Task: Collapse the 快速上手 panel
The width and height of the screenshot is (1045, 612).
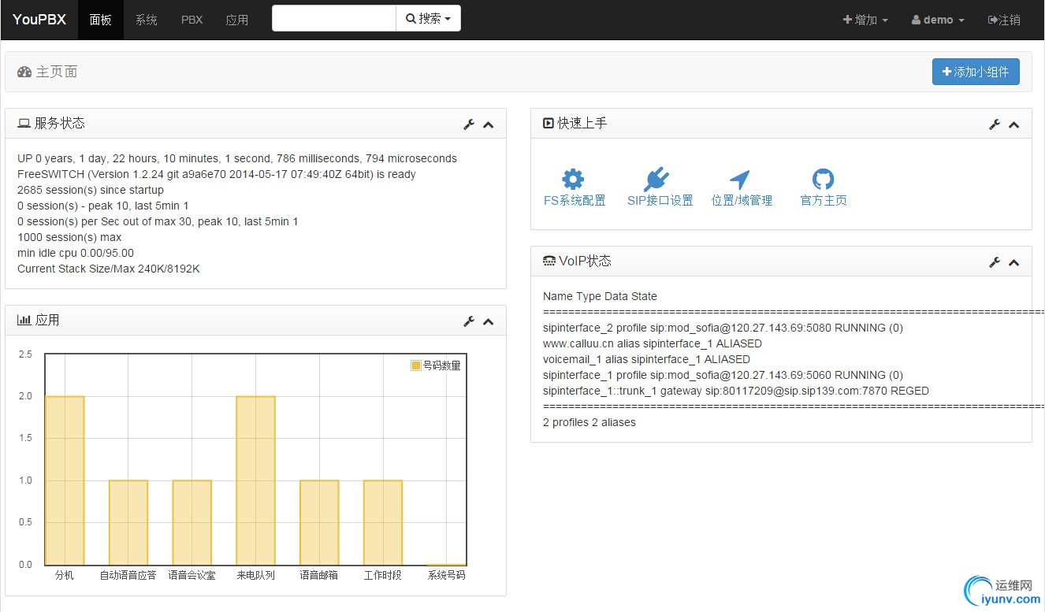Action: [1014, 124]
